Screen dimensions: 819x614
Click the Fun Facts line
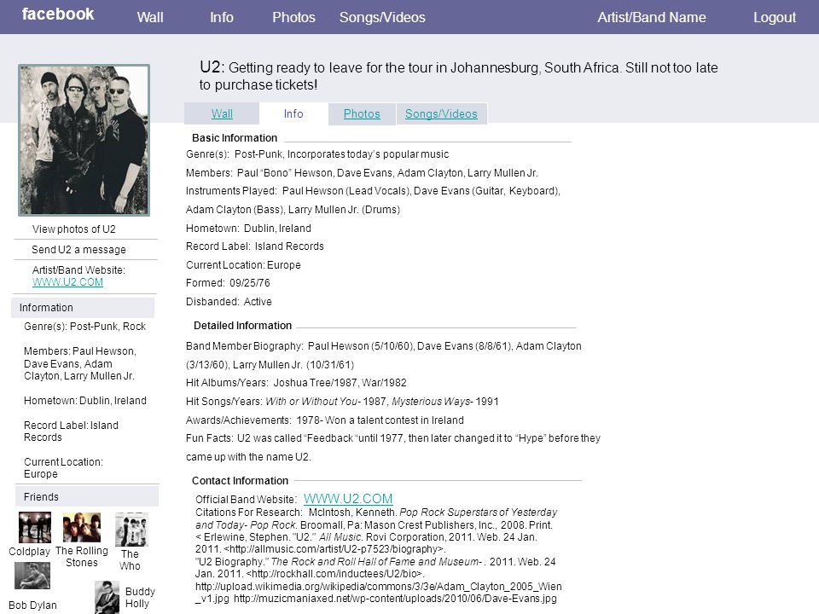[x=393, y=448]
